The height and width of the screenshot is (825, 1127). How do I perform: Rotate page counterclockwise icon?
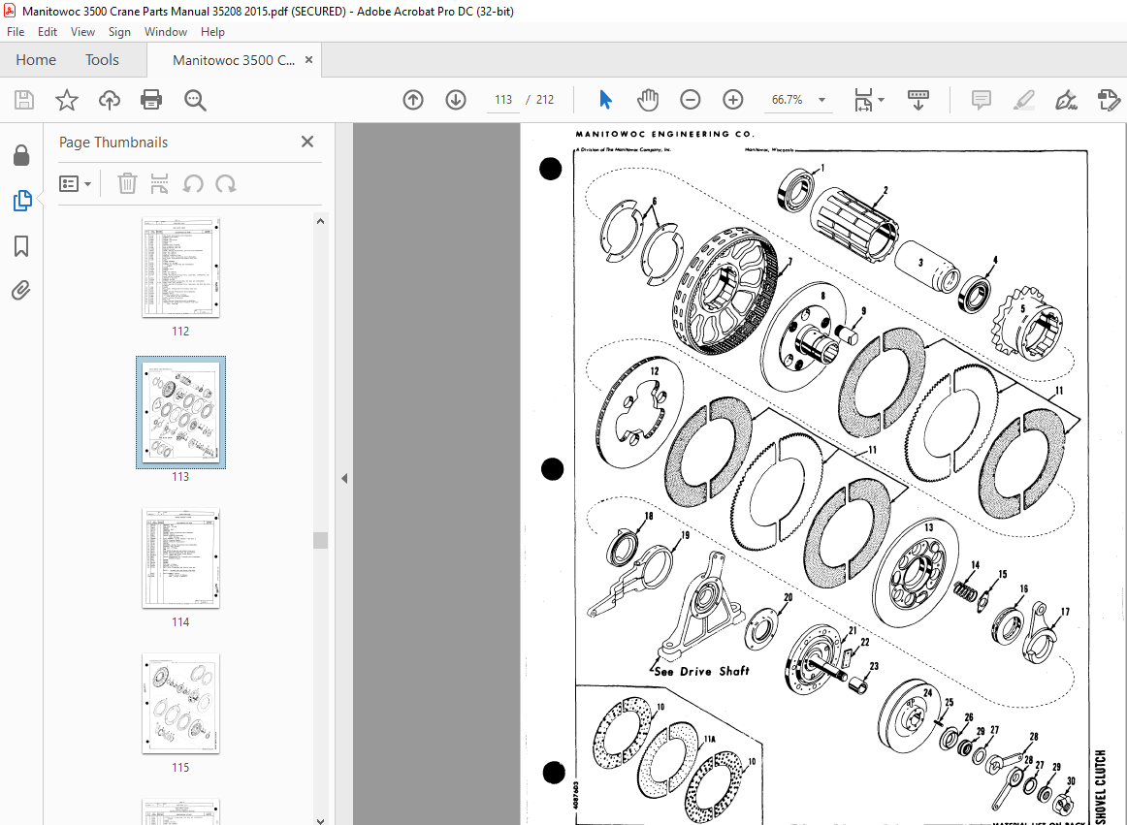193,183
